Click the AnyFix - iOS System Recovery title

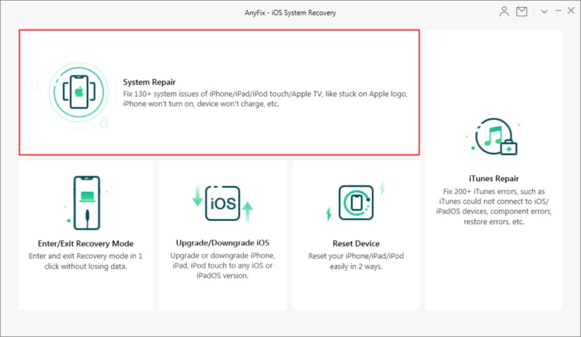[290, 12]
